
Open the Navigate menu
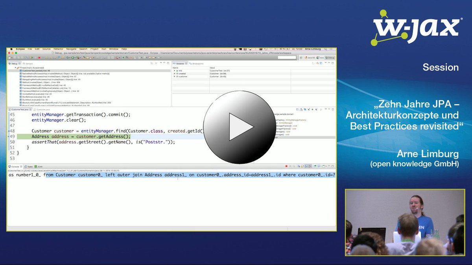point(71,49)
